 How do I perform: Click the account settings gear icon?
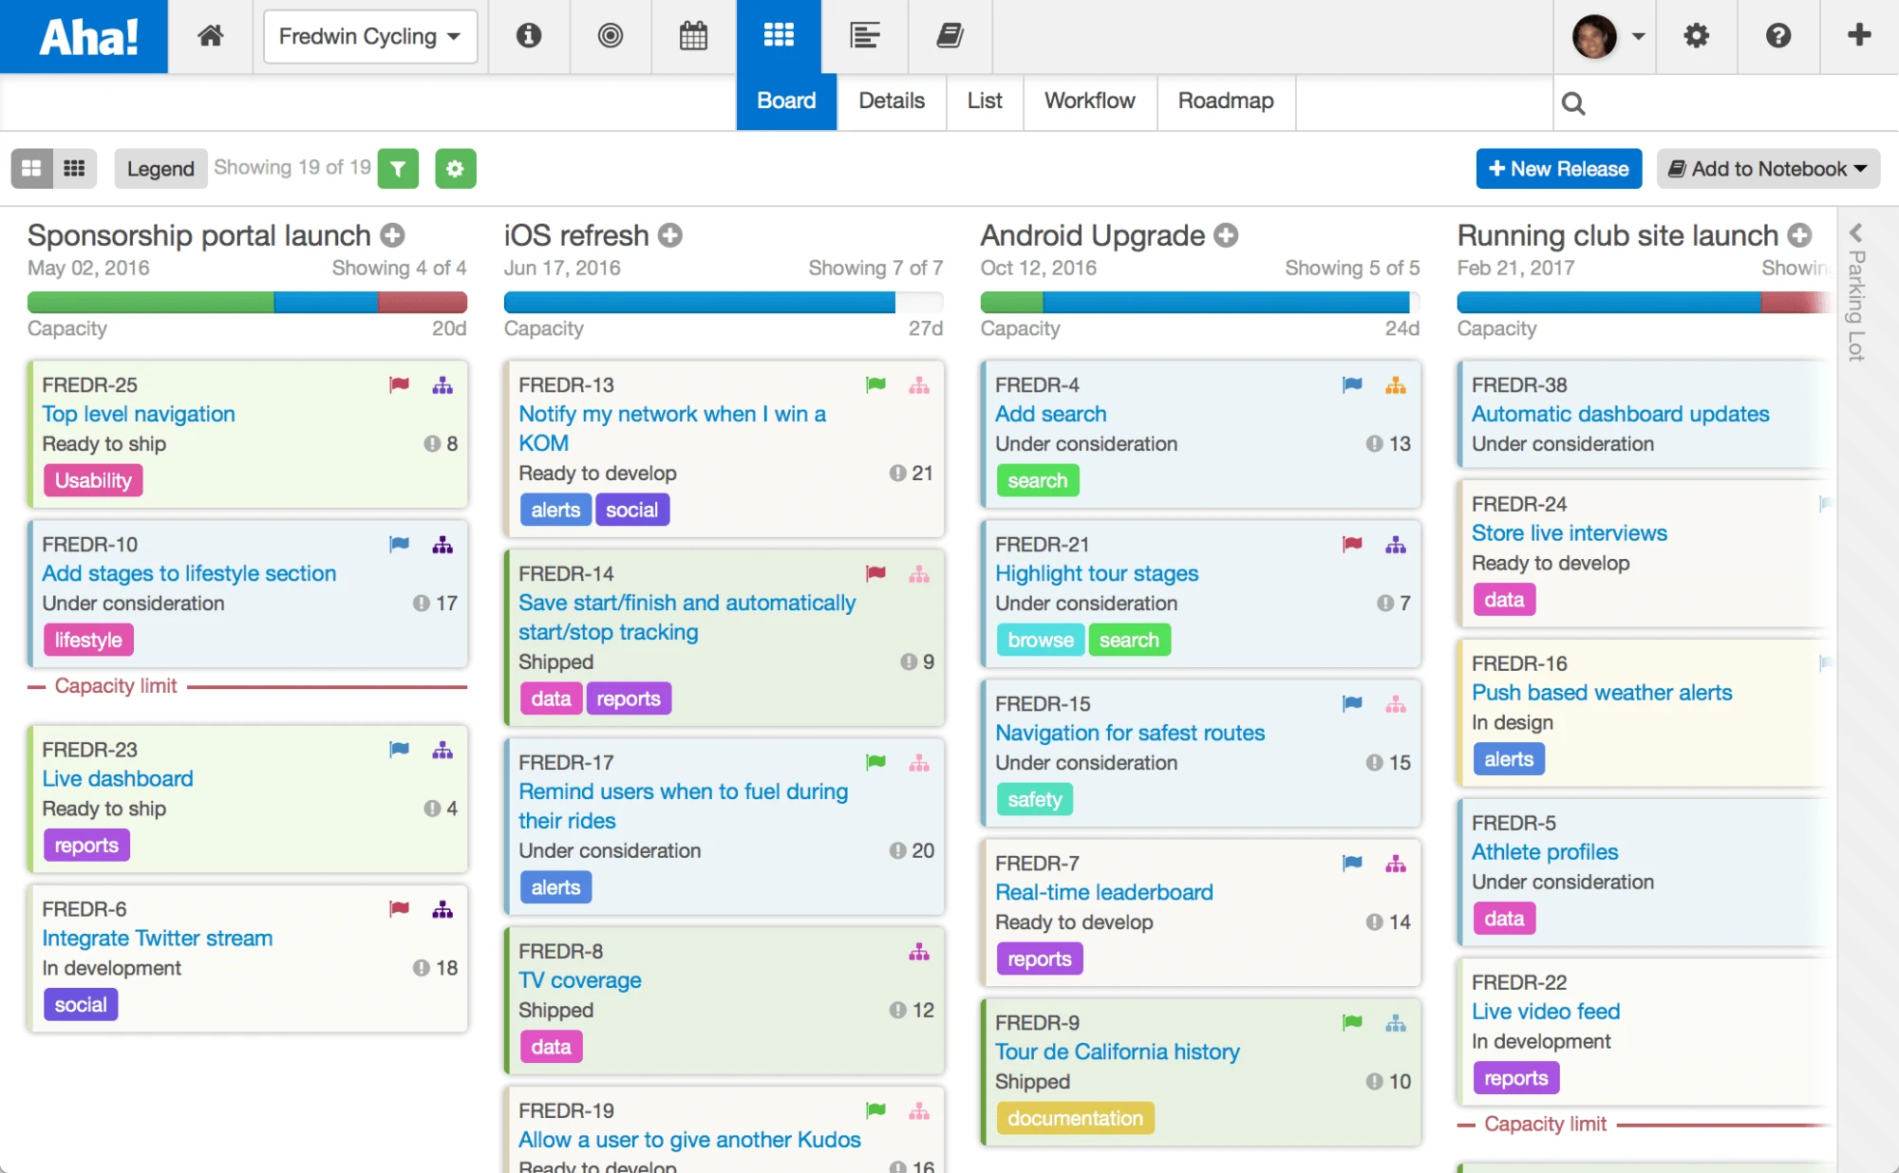(x=1696, y=36)
